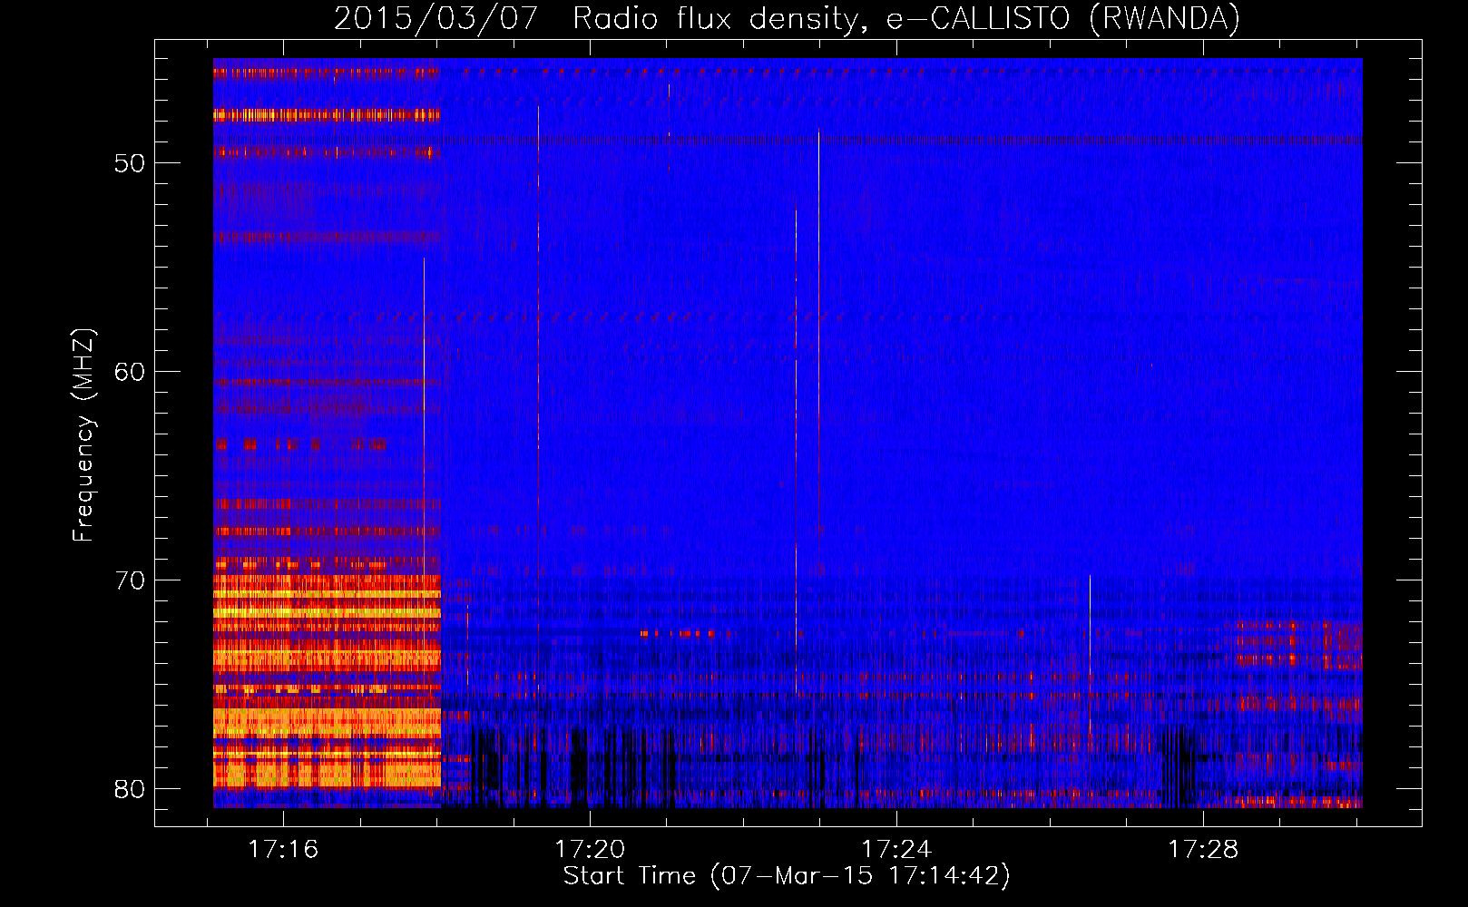The width and height of the screenshot is (1468, 907).
Task: Click the 80 frequency tick label
Action: (x=130, y=789)
